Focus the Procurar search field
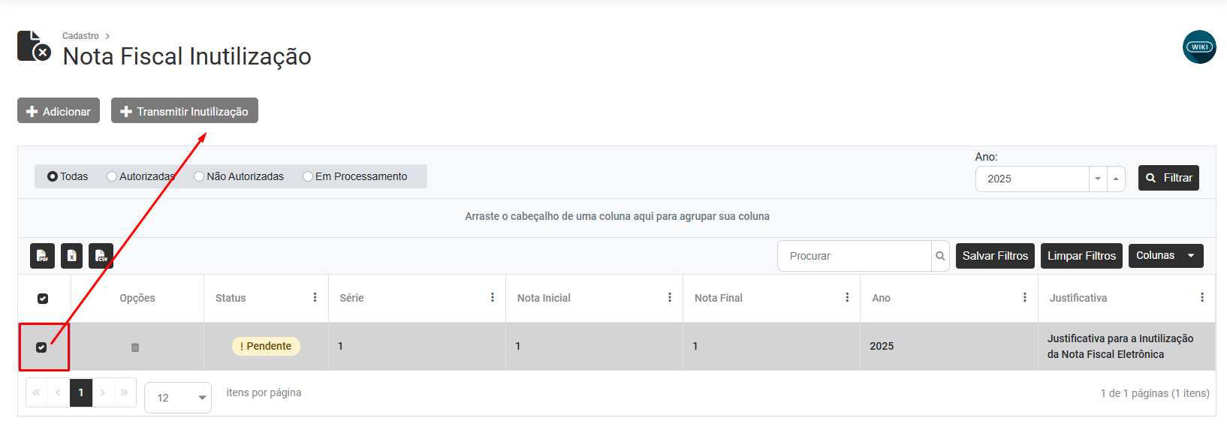Screen dimensions: 1227x430 854,256
